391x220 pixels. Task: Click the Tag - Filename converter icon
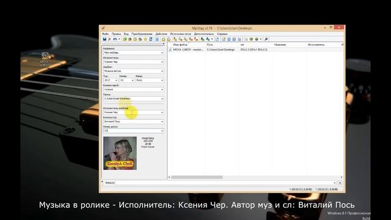coord(175,39)
